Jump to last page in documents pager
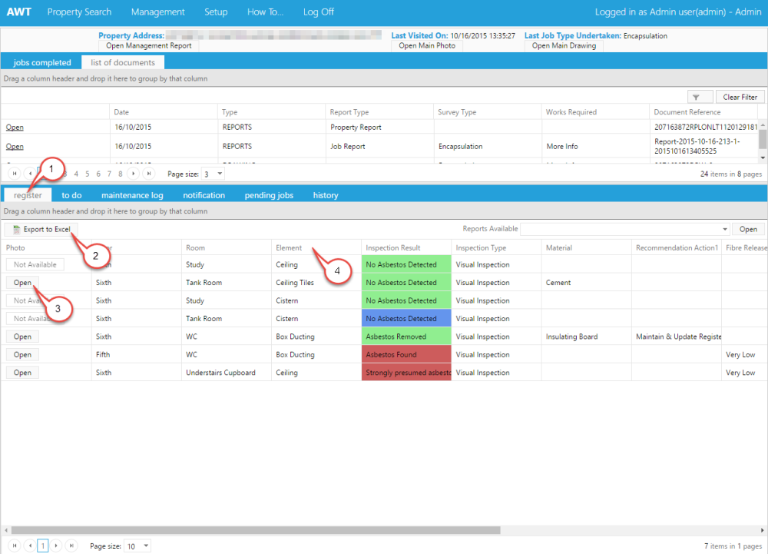The height and width of the screenshot is (554, 768). 148,174
